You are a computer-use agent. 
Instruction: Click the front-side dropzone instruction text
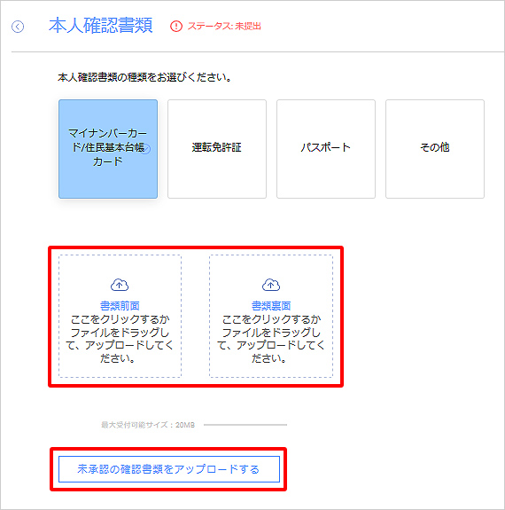[x=120, y=339]
